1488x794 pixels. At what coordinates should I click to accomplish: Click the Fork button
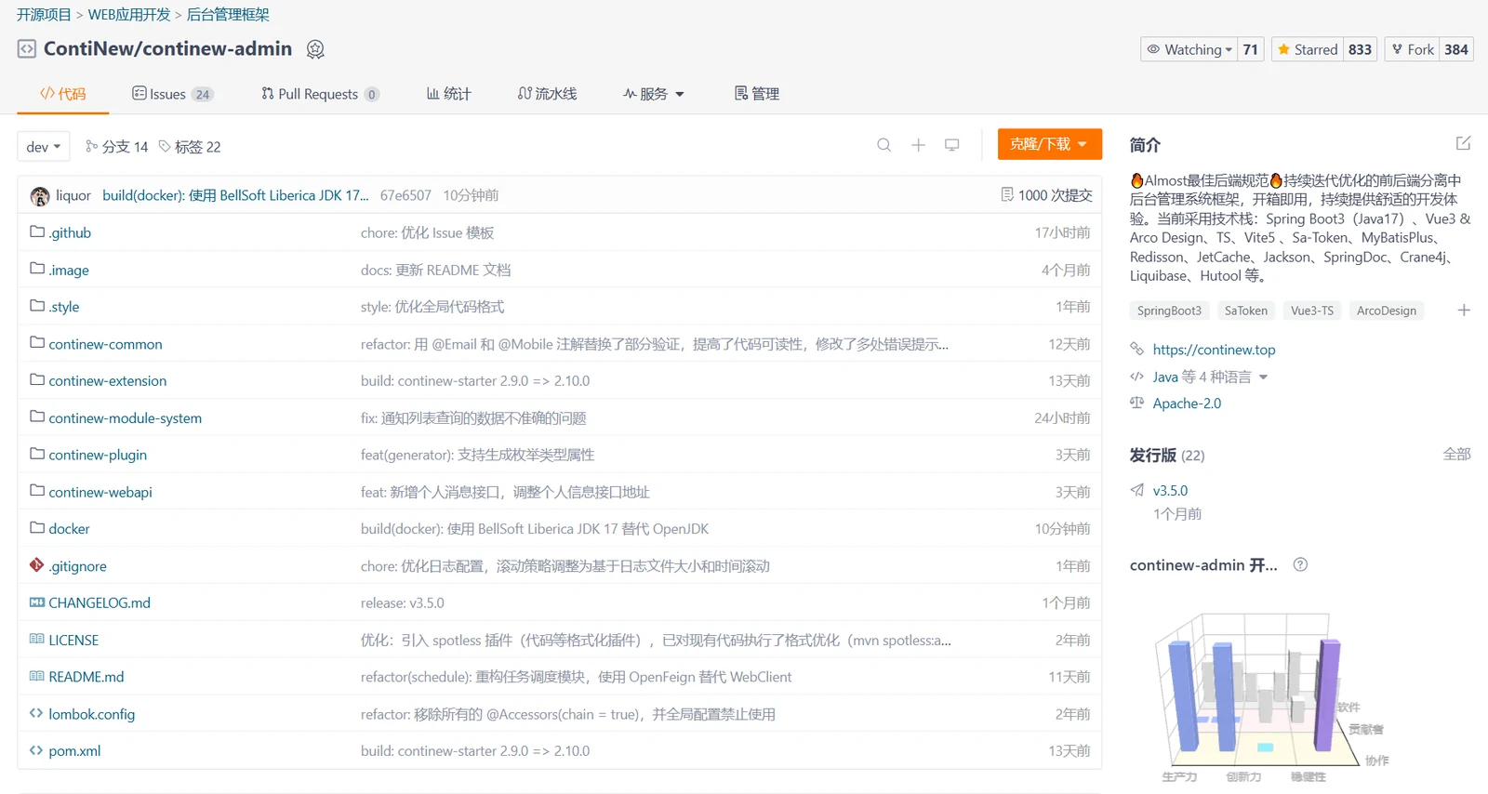click(x=1413, y=49)
